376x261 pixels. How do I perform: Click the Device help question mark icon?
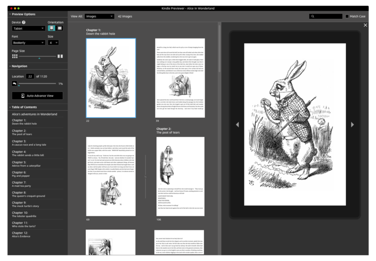(24, 23)
